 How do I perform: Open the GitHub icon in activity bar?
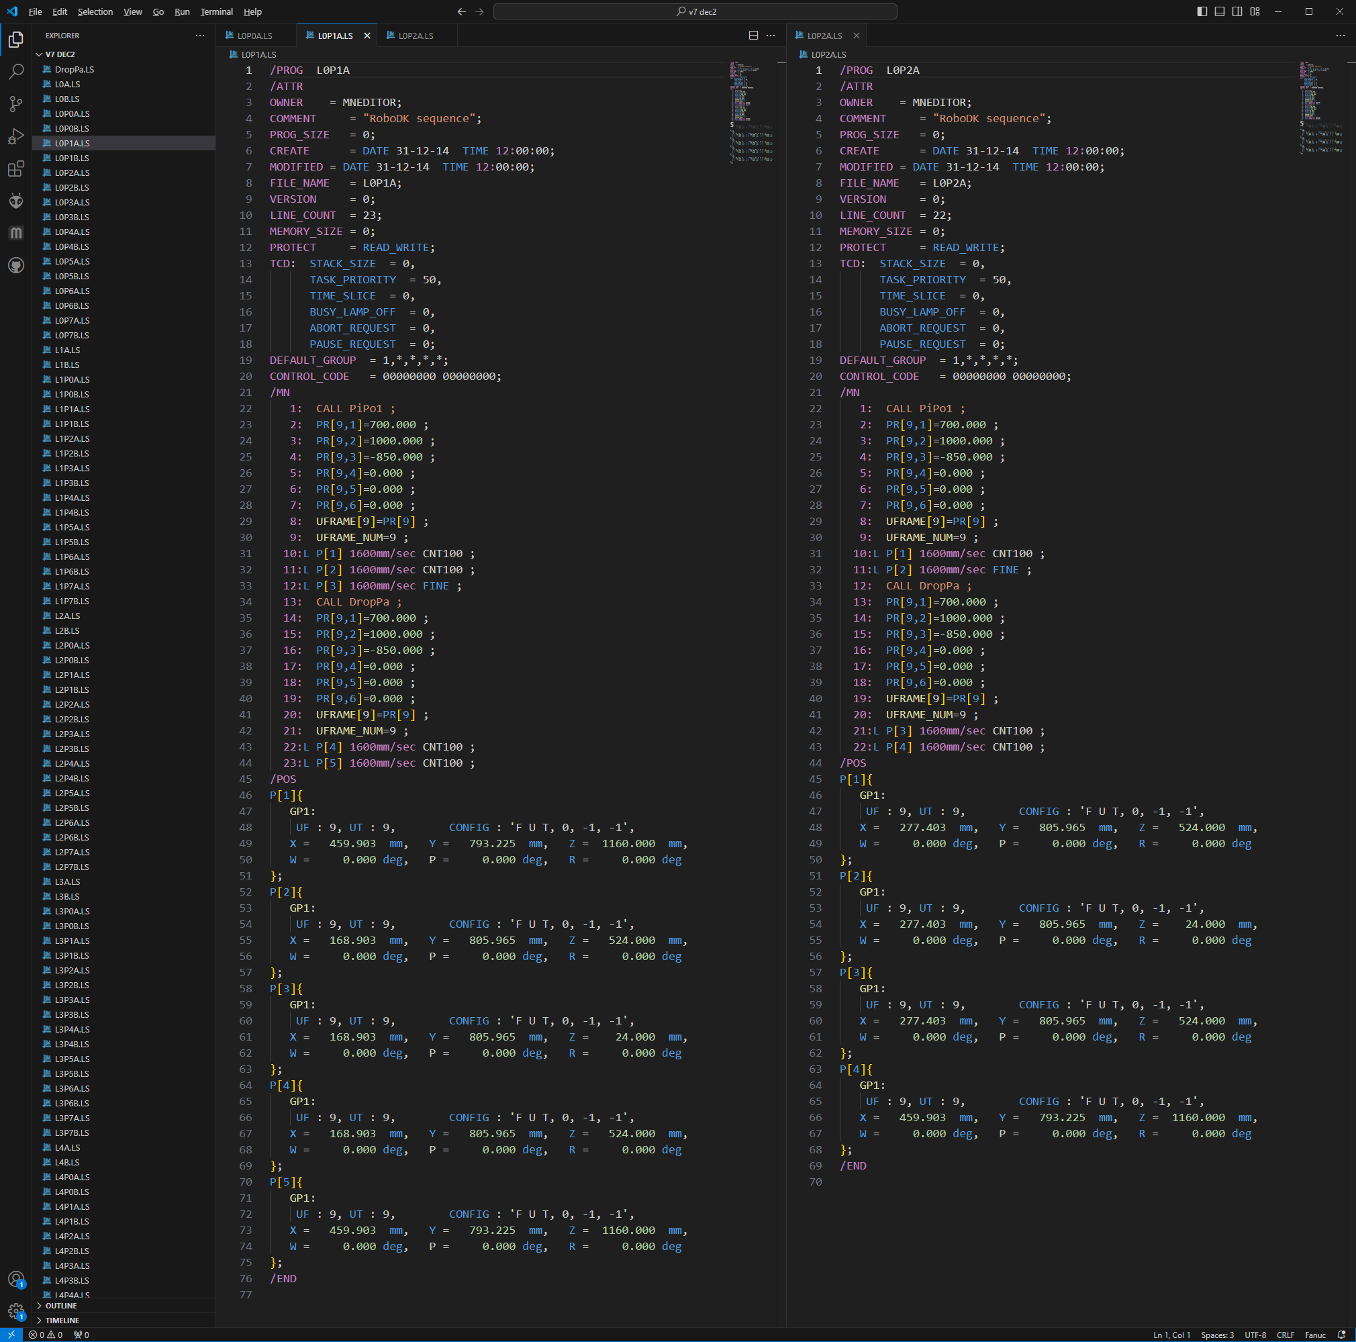[16, 265]
